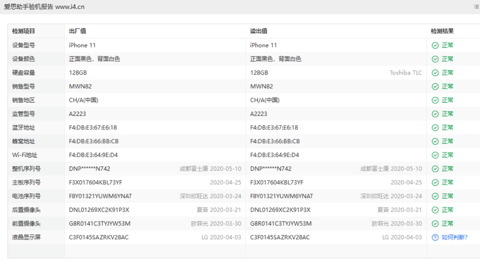This screenshot has height=260, width=480.
Task: Click the green check icon for 蓝牙地址
Action: (435, 127)
